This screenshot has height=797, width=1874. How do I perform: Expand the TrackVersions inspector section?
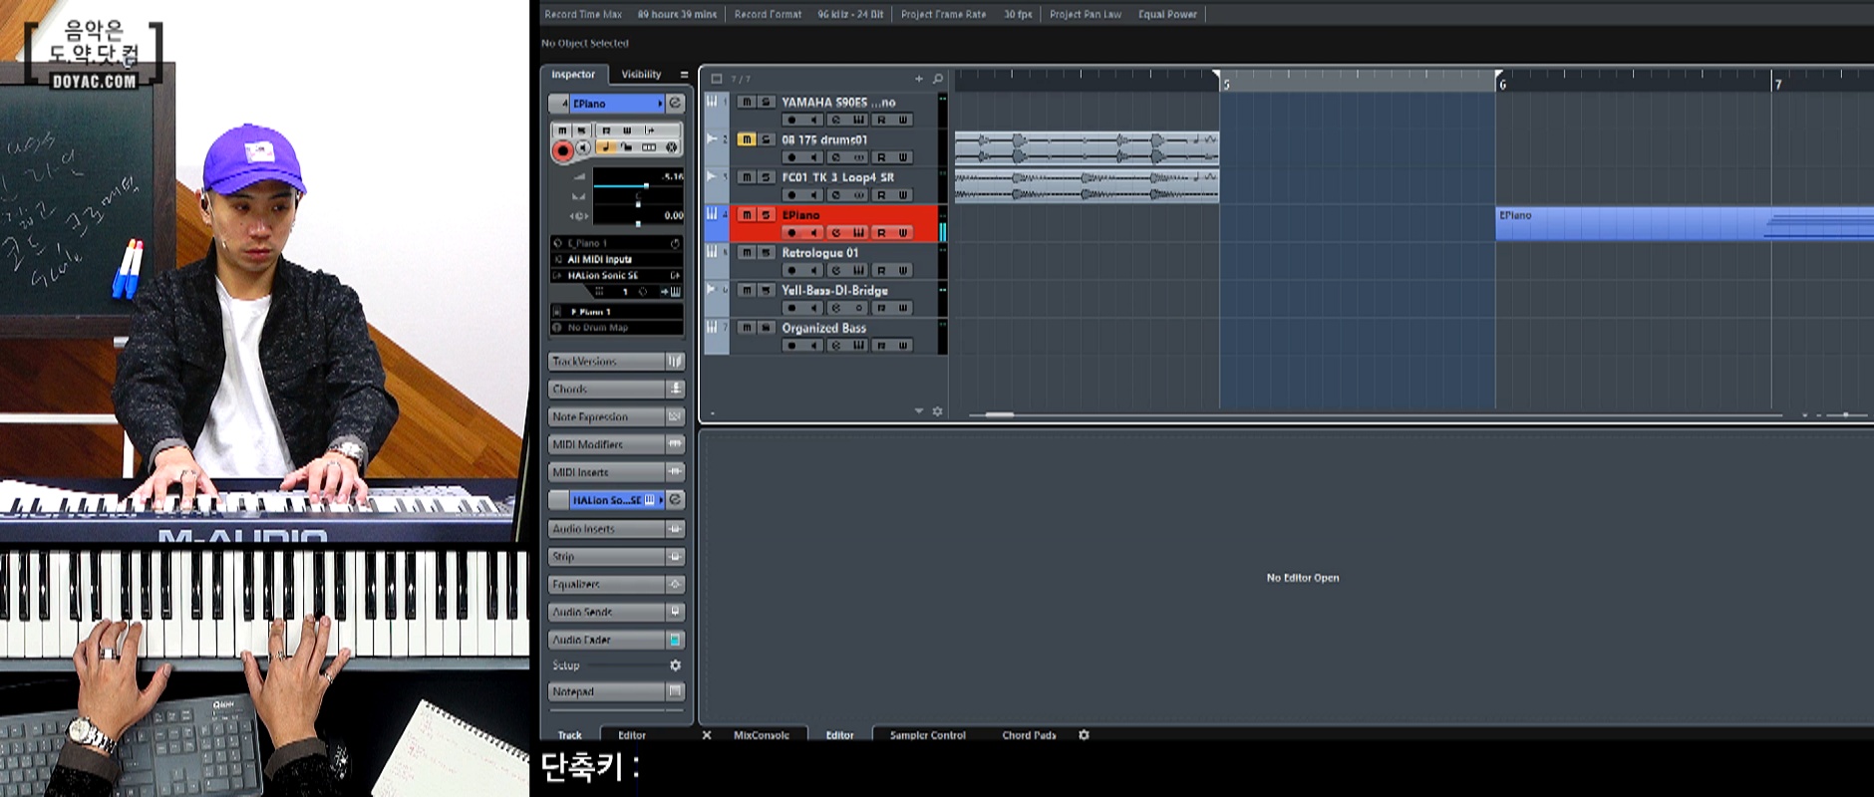[616, 362]
